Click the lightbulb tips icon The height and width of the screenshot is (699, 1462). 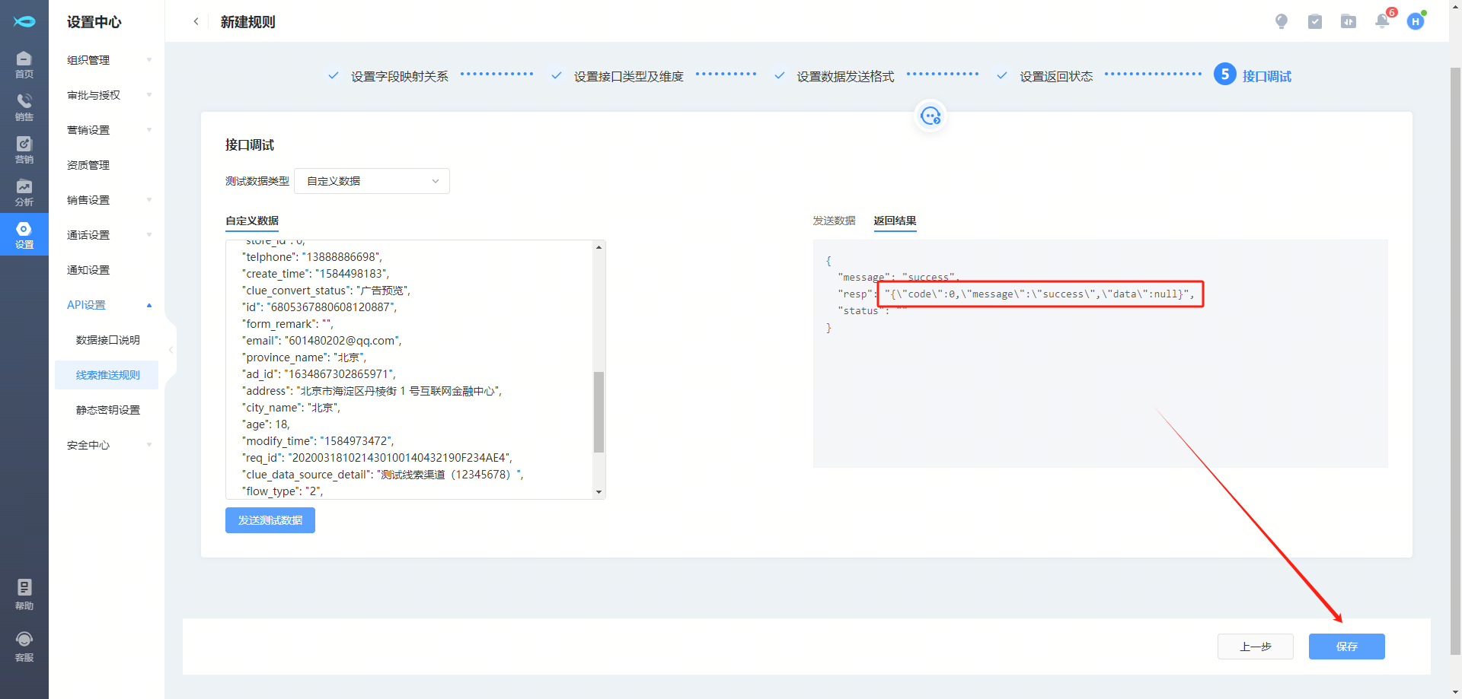(1282, 21)
